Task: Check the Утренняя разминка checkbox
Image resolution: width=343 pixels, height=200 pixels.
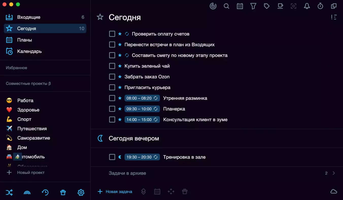Action: click(112, 98)
